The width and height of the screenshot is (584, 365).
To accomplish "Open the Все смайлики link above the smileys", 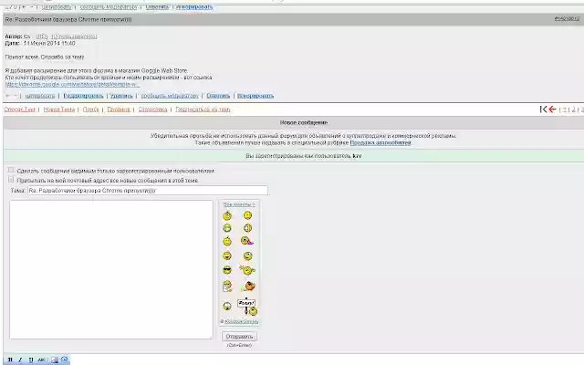I will (x=239, y=204).
